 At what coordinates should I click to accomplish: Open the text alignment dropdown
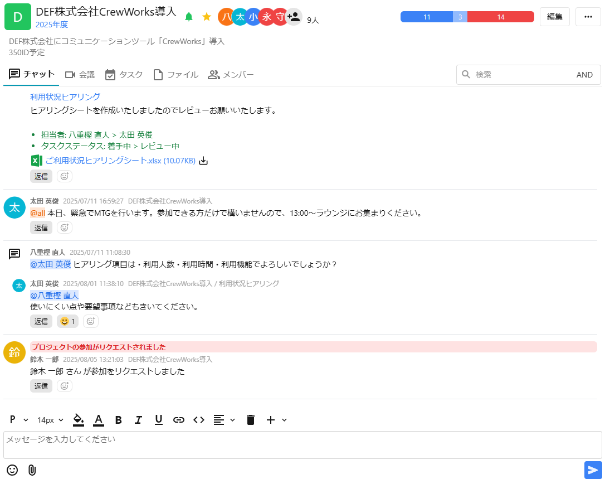tap(224, 420)
